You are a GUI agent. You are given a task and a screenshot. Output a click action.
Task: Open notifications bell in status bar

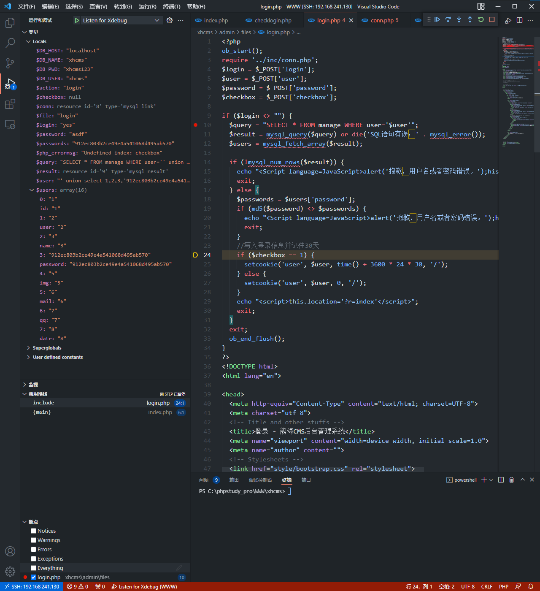pos(531,587)
